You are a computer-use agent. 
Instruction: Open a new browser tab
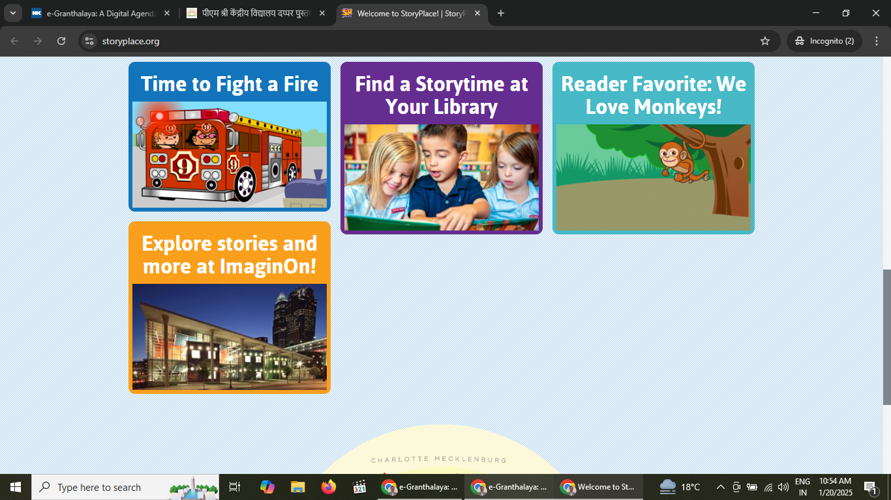pos(500,13)
